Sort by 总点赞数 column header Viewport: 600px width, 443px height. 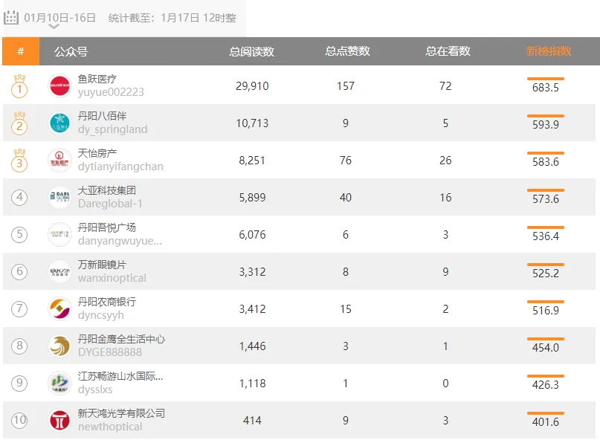347,51
